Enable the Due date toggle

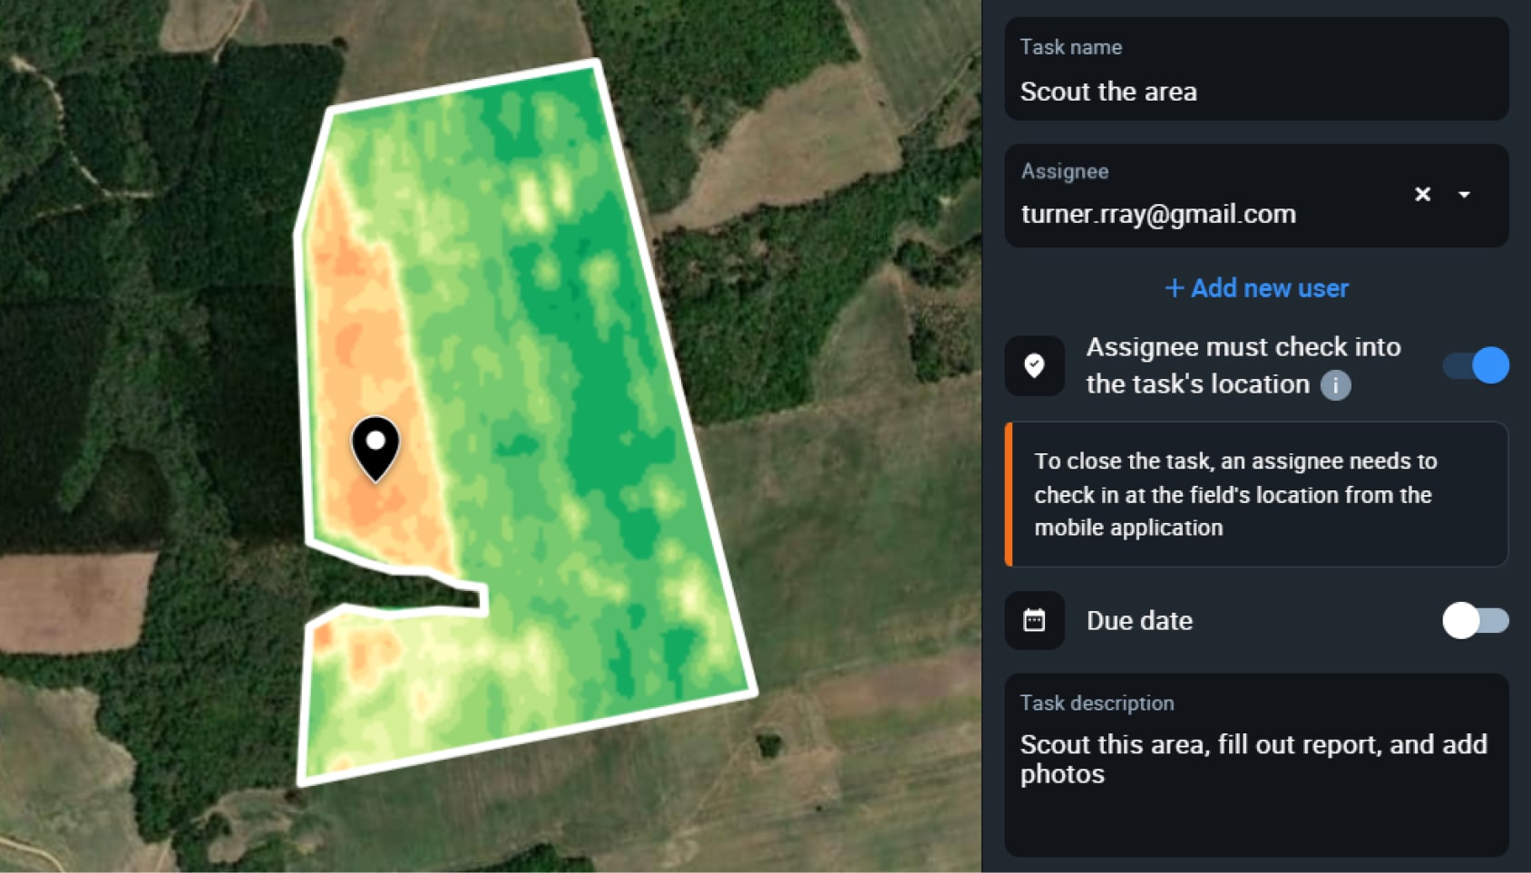pos(1476,620)
